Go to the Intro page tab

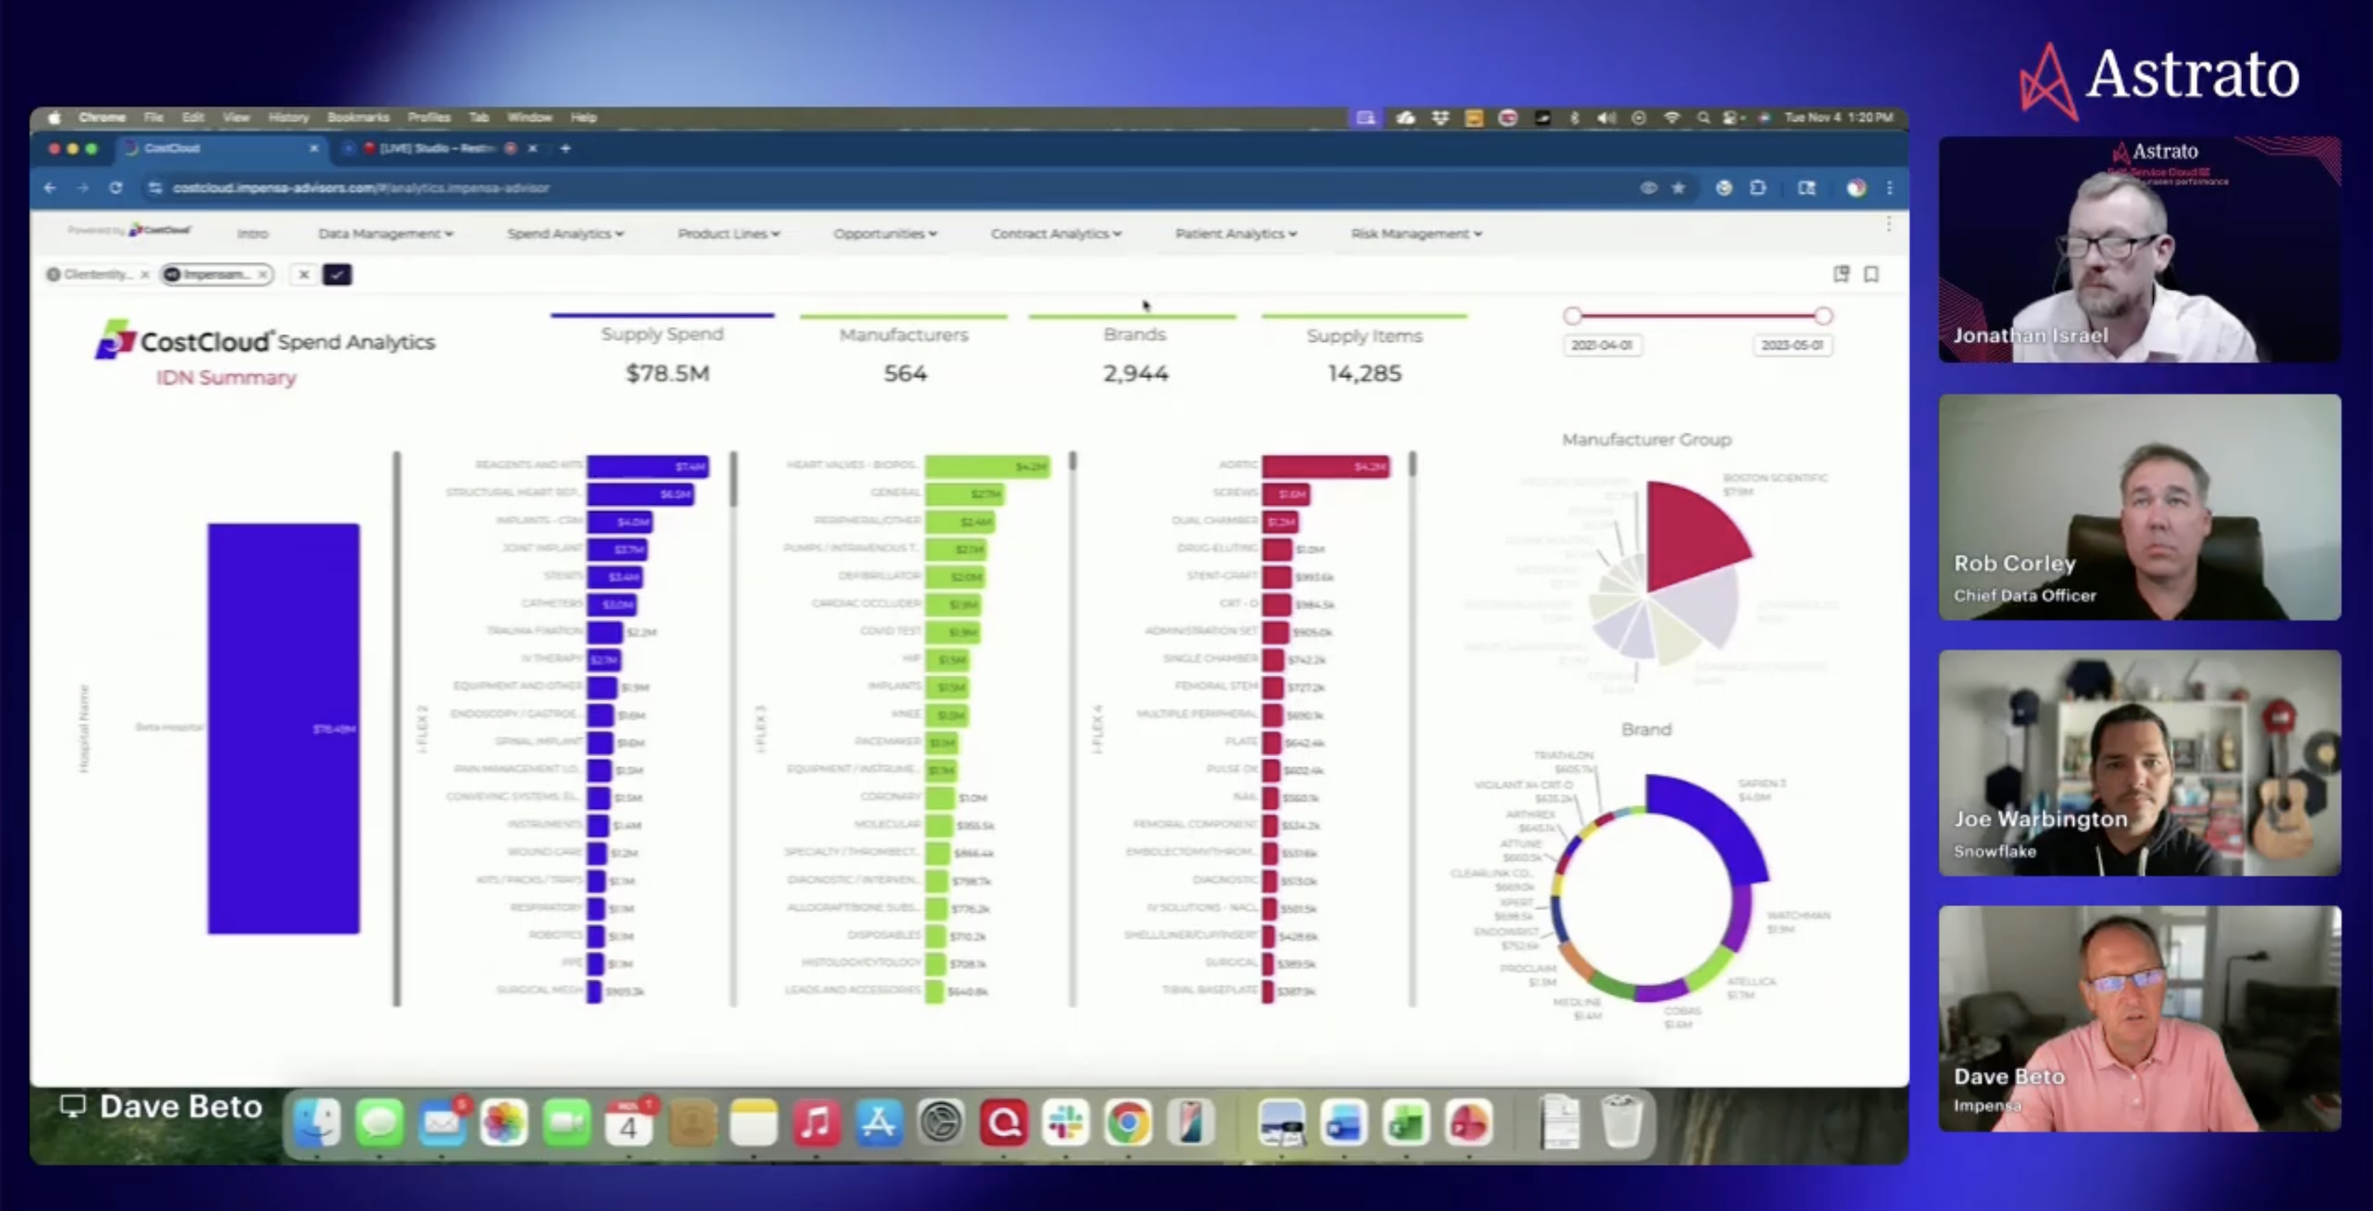(x=252, y=234)
